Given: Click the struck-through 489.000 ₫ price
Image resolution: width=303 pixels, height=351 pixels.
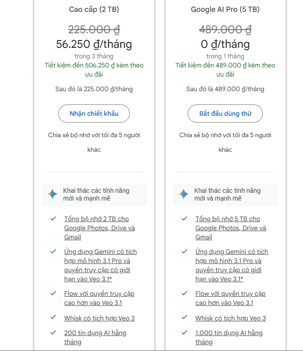Looking at the screenshot, I should pyautogui.click(x=225, y=30).
